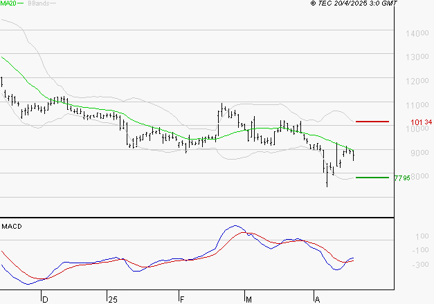Click the MACD 100 axis label
The width and height of the screenshot is (434, 304).
[422, 236]
